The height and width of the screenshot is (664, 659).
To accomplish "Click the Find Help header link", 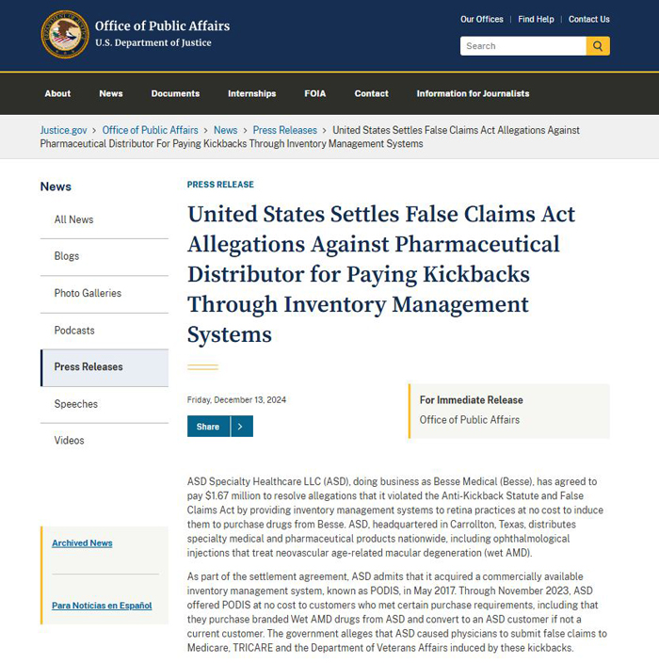I will coord(536,19).
